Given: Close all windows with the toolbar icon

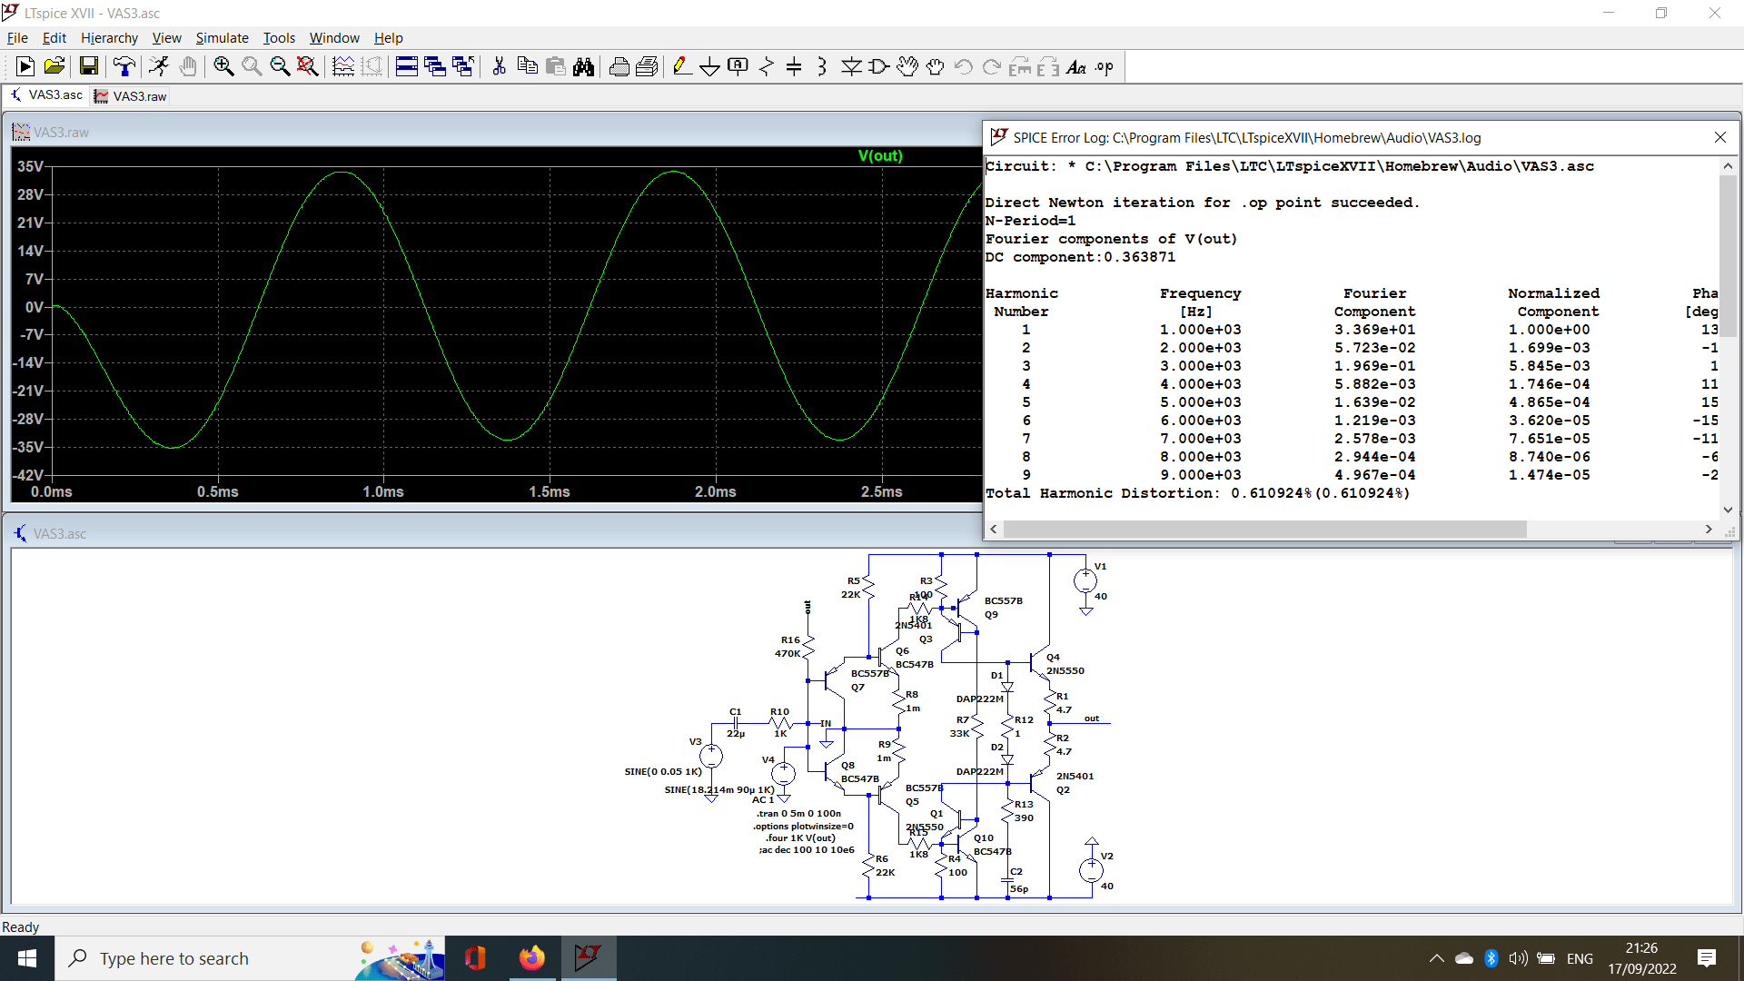Looking at the screenshot, I should coord(463,66).
